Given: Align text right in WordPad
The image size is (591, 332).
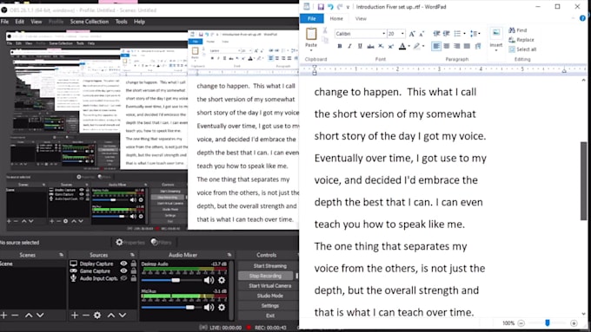Looking at the screenshot, I should tap(457, 46).
